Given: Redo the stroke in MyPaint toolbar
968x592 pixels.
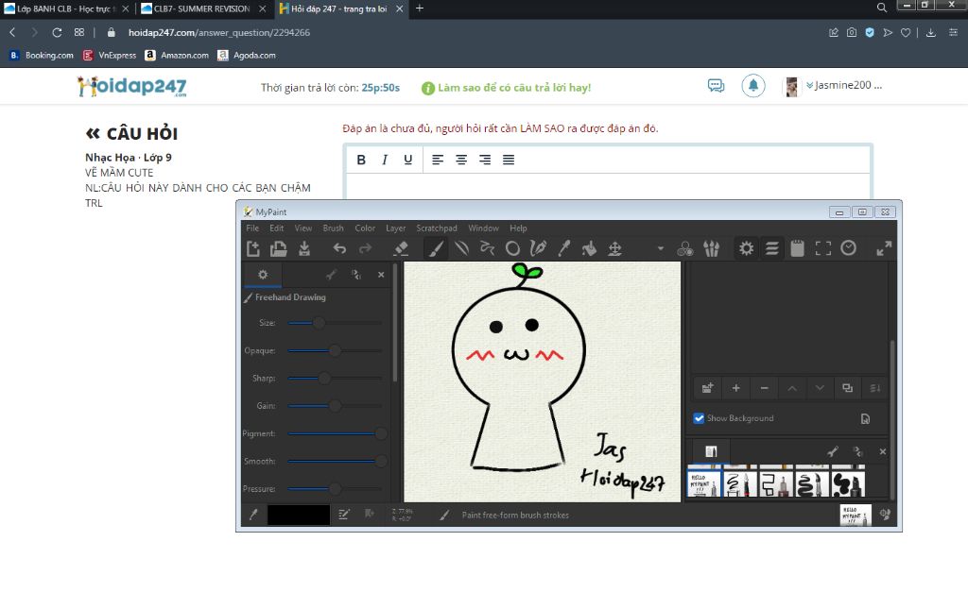Looking at the screenshot, I should point(366,248).
